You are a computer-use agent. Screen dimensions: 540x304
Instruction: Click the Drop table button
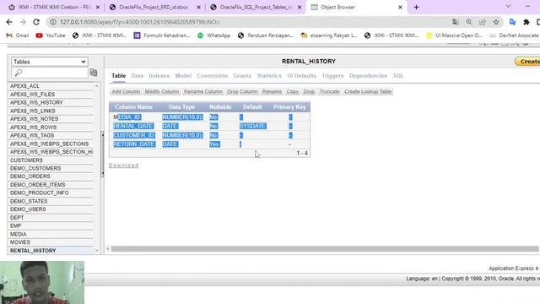(309, 92)
